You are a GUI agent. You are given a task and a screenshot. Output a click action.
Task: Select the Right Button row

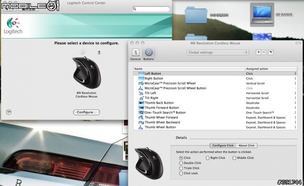click(215, 78)
